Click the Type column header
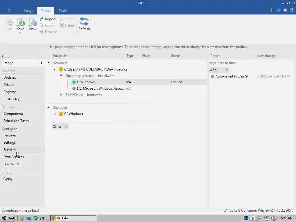 click(130, 56)
